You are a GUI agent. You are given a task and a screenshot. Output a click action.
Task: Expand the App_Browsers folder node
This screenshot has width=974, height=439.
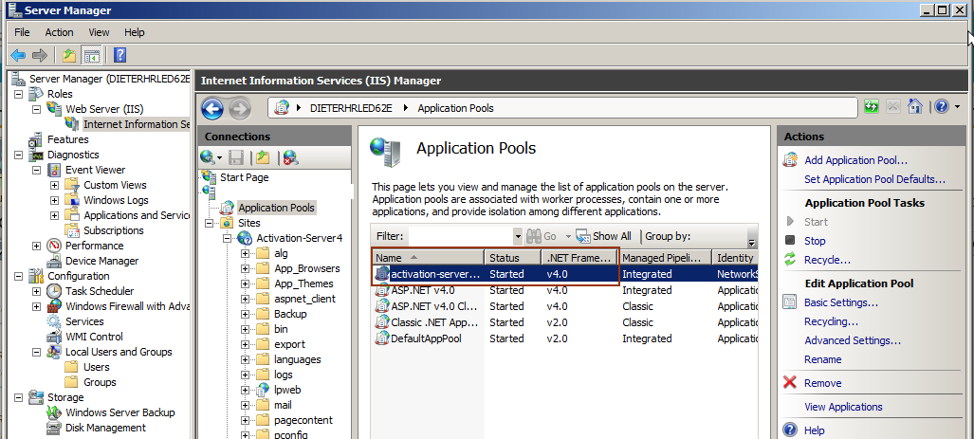(x=246, y=268)
